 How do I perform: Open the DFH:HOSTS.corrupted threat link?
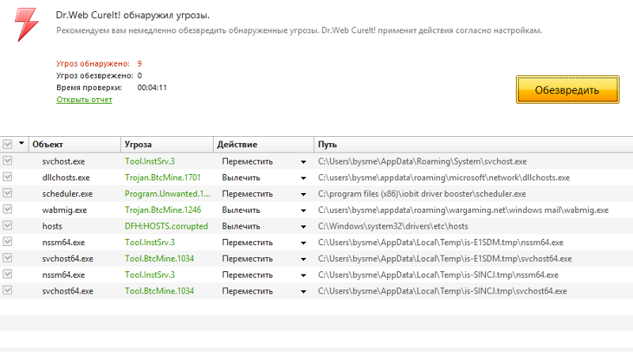tap(166, 226)
